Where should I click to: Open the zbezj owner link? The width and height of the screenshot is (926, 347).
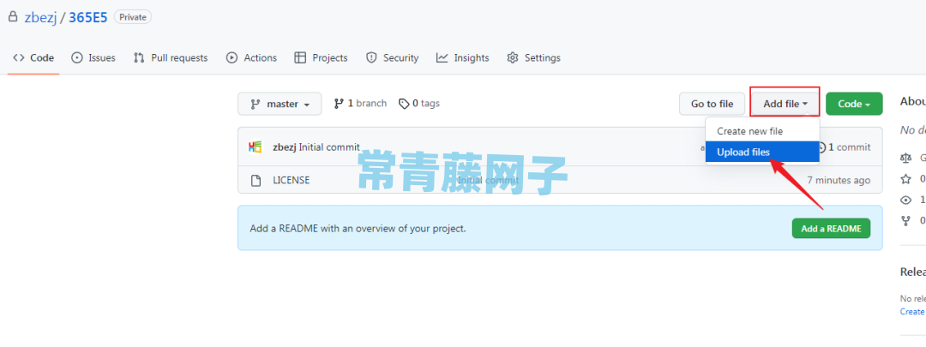tap(40, 17)
